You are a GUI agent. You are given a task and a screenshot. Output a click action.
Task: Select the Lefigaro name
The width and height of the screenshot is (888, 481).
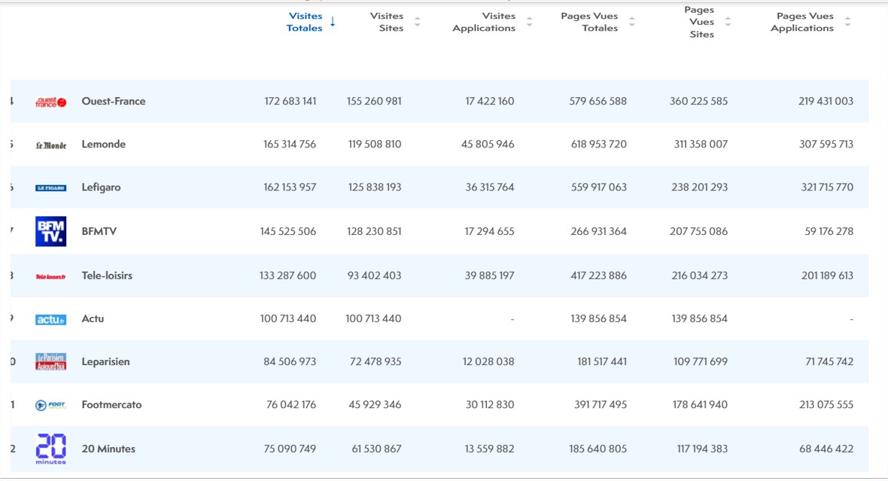(101, 187)
